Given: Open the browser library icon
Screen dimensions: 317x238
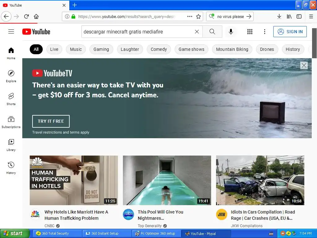Looking at the screenshot, I should [289, 16].
